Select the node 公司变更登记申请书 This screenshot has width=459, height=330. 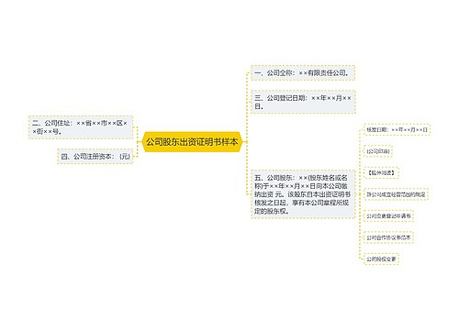click(x=388, y=216)
